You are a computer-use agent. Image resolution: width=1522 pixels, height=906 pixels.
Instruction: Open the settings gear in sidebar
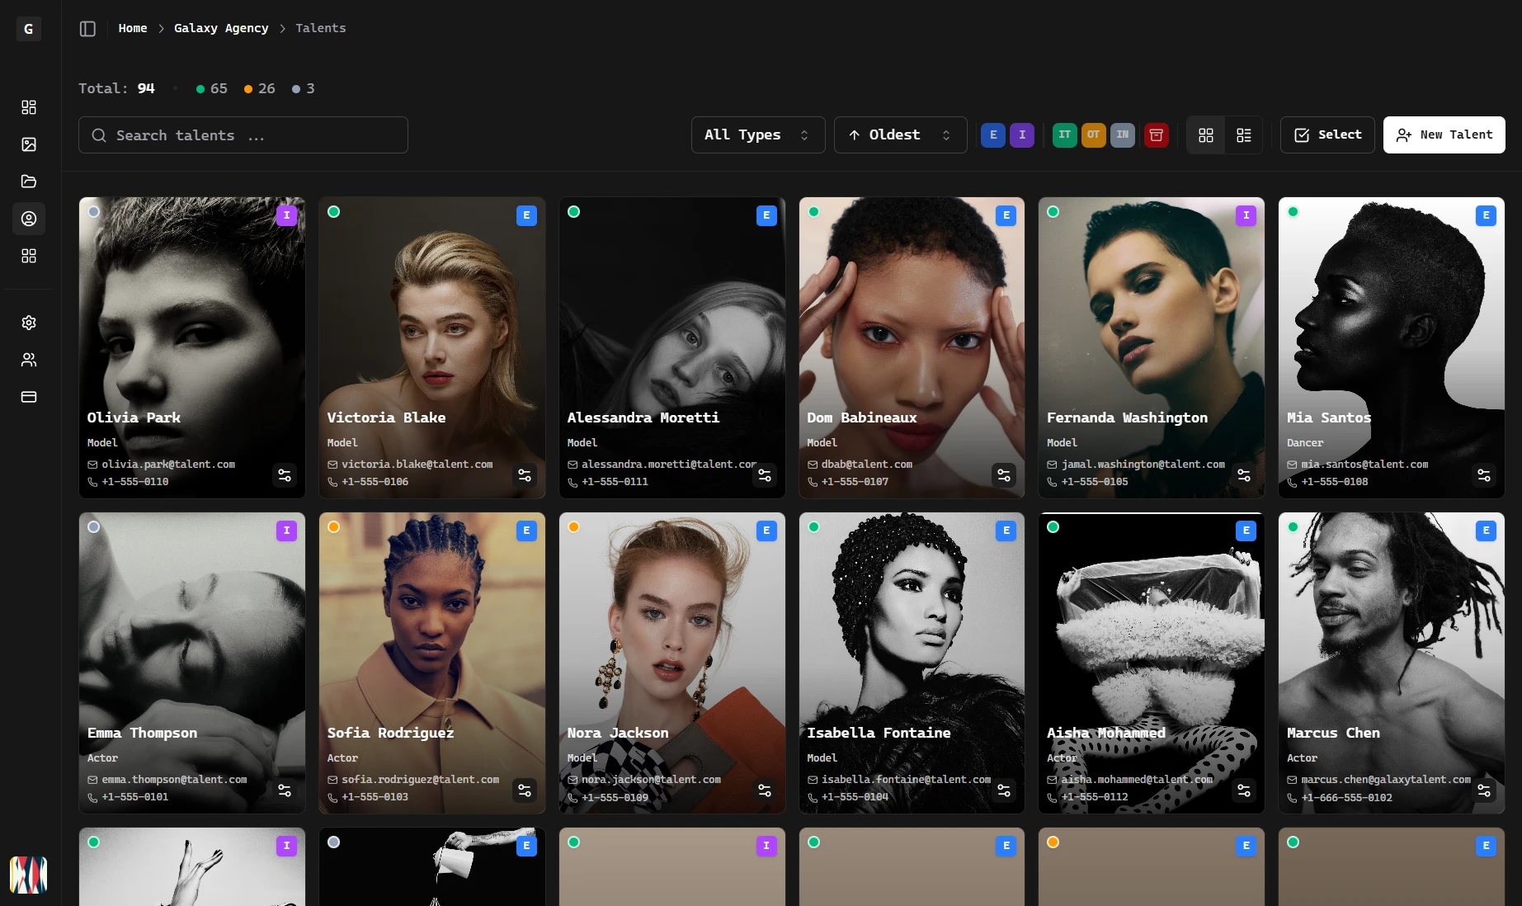[x=29, y=323]
